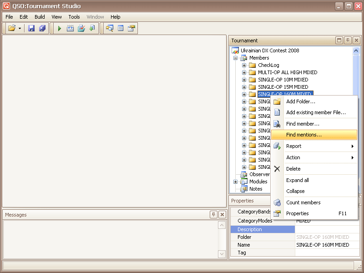This screenshot has height=273, width=364.
Task: Pin the Messages panel with pushpin button
Action: 213,215
